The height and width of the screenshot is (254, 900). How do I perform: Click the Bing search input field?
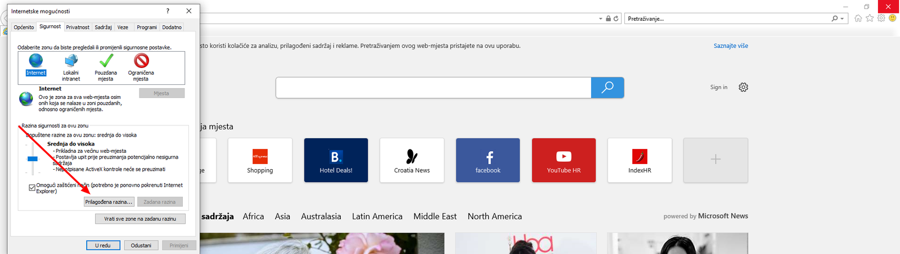click(433, 88)
